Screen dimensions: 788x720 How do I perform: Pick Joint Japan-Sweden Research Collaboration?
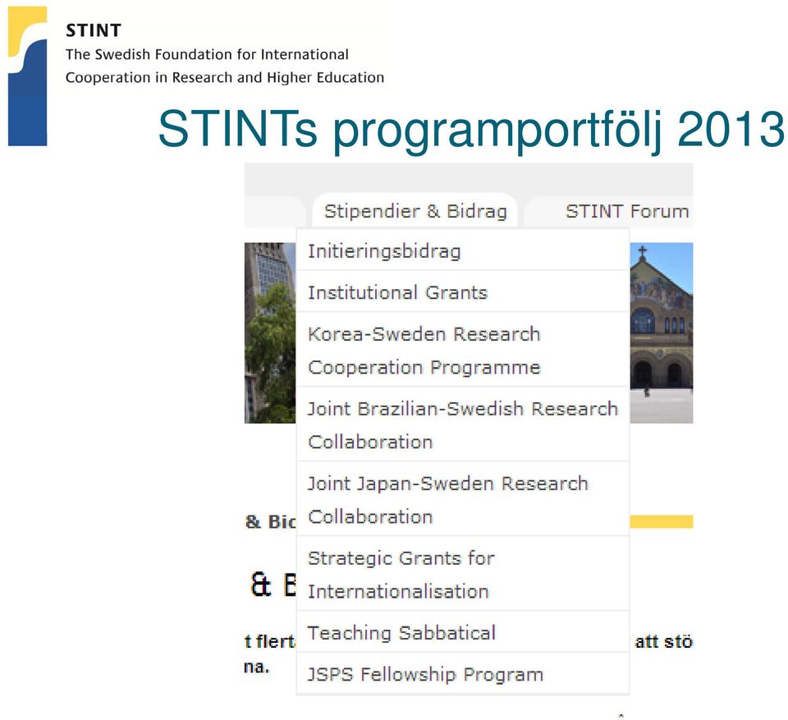click(x=463, y=499)
